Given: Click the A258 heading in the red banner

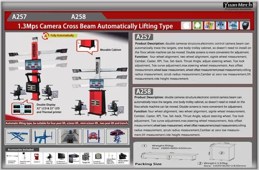Looking at the screenshot, I should pyautogui.click(x=79, y=17).
